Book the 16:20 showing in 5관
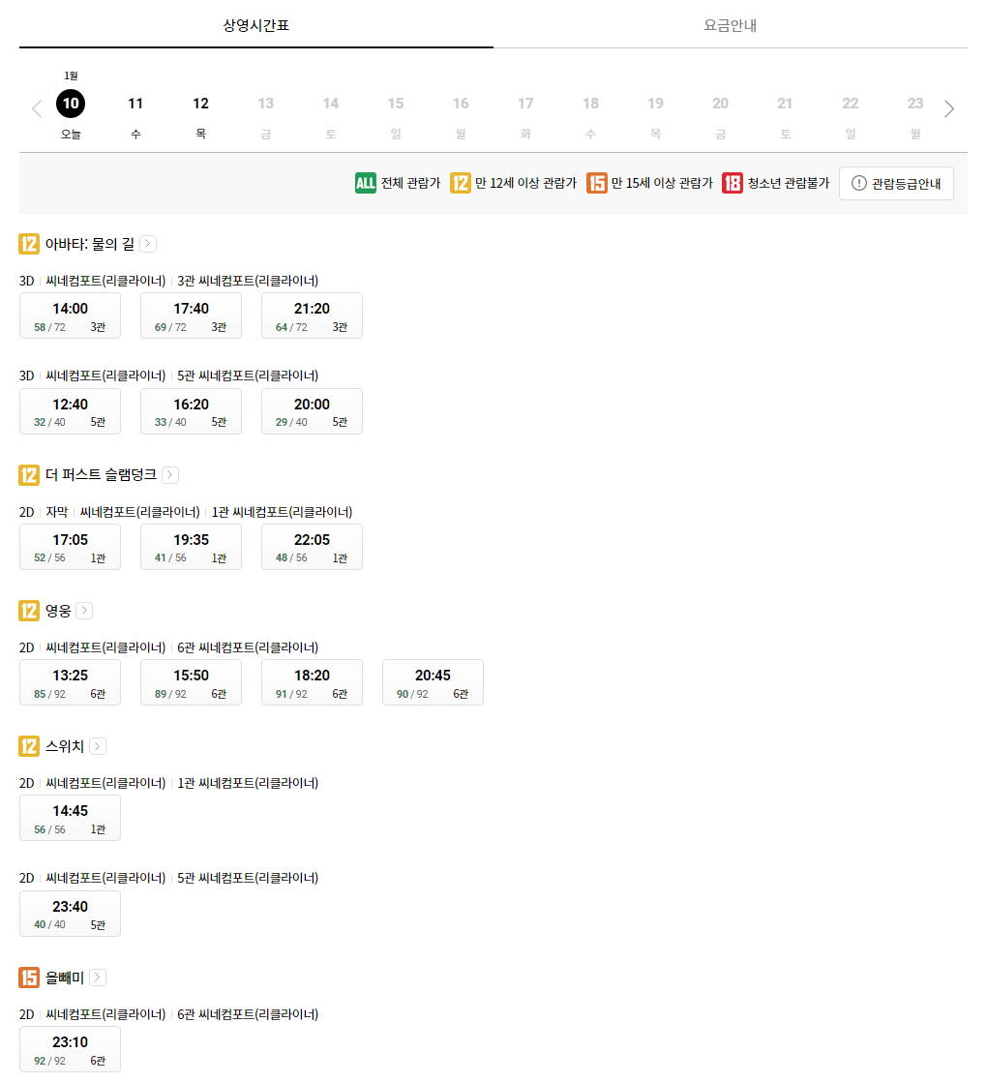987x1083 pixels. click(x=191, y=411)
